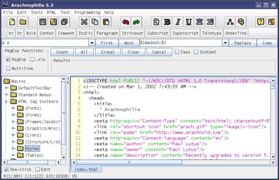This screenshot has width=279, height=180.
Task: Click the editor horizontal scrollbar thumb
Action: click(x=129, y=162)
